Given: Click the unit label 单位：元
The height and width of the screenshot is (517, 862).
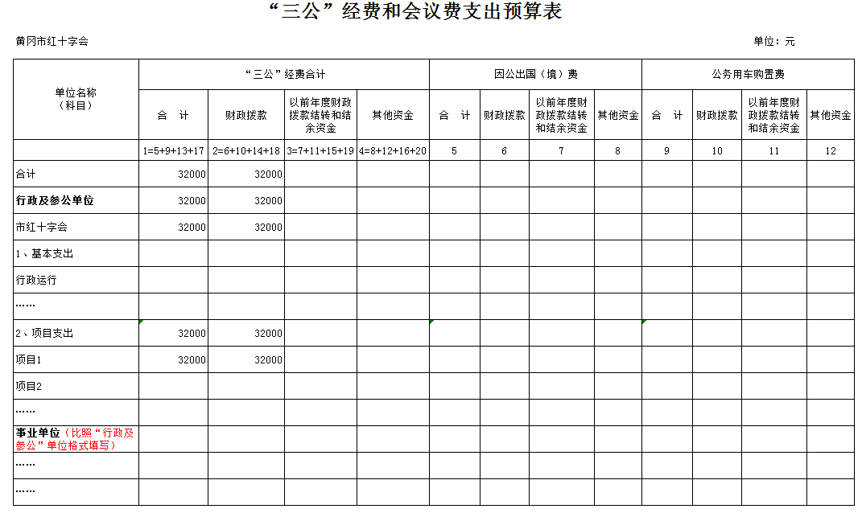Looking at the screenshot, I should pyautogui.click(x=774, y=41).
